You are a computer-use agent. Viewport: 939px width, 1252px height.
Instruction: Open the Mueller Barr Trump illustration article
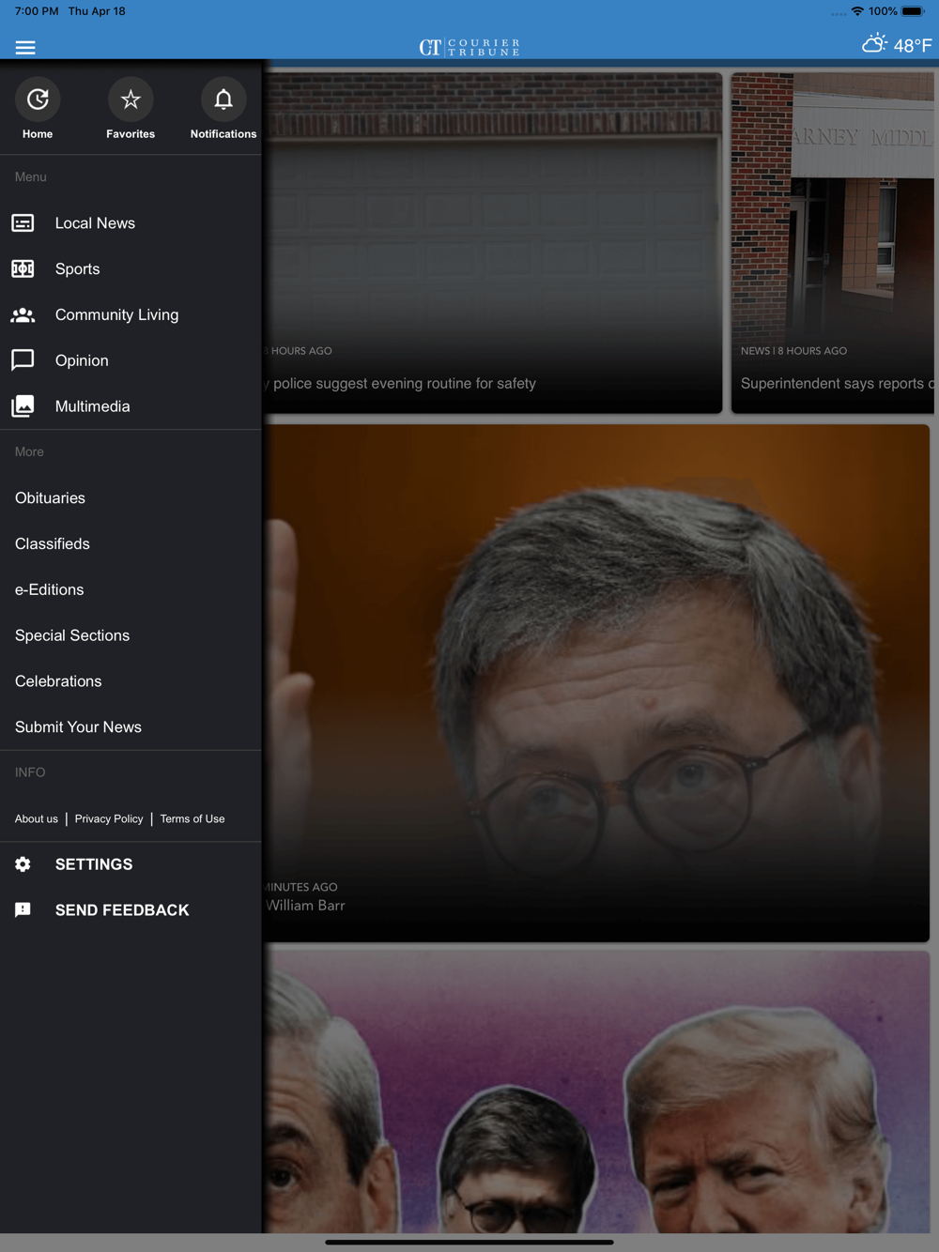[596, 1092]
